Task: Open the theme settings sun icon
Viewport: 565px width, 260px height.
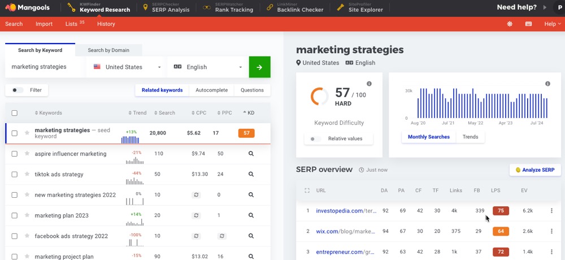Action: (510, 24)
